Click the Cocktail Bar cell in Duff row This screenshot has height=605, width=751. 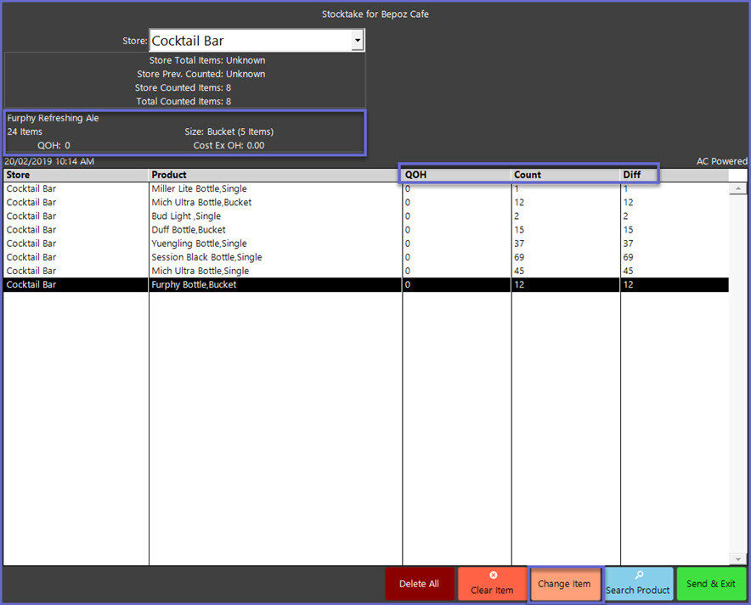(31, 230)
